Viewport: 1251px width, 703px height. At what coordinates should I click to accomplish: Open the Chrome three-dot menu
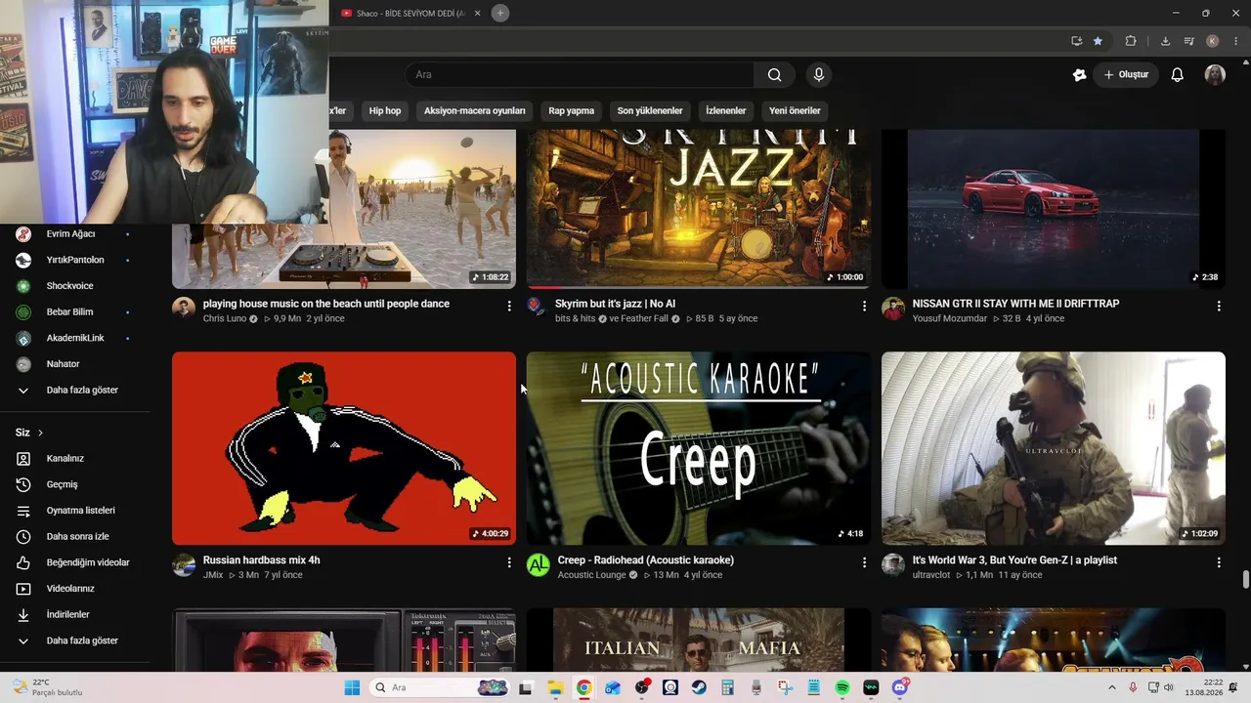(1235, 41)
